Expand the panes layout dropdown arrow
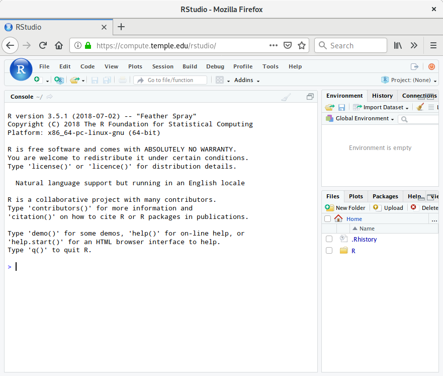Image resolution: width=443 pixels, height=376 pixels. tap(228, 81)
